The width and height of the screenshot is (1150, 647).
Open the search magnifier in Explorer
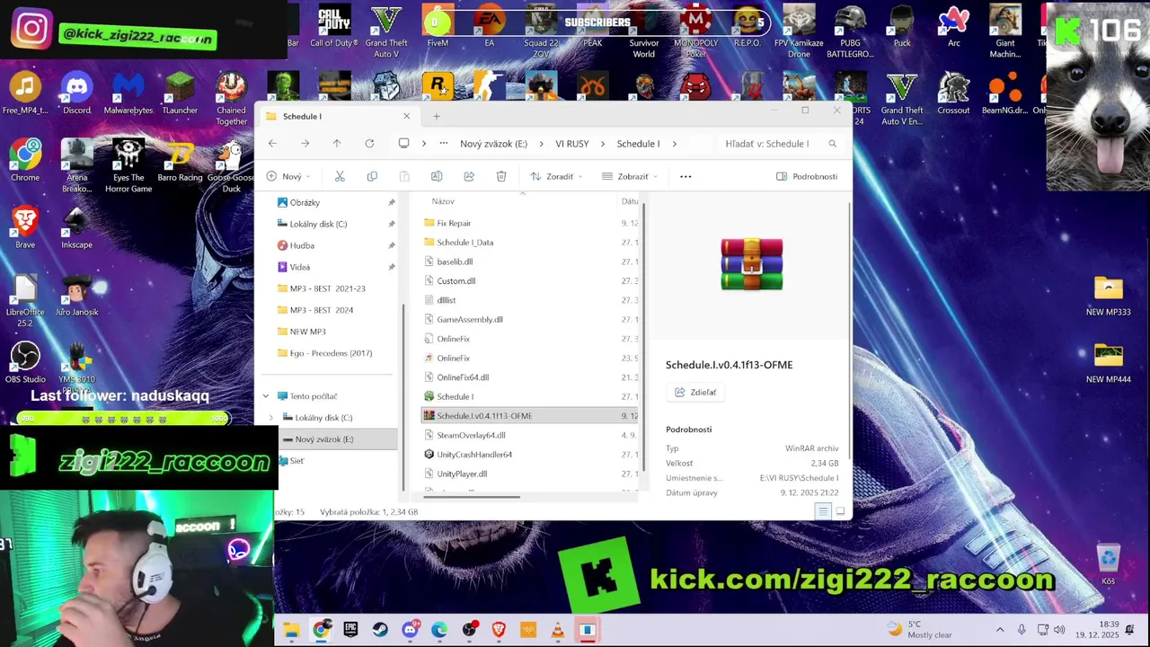[833, 144]
